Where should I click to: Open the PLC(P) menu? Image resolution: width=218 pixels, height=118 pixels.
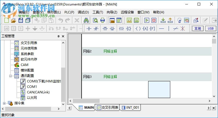pos(69,12)
